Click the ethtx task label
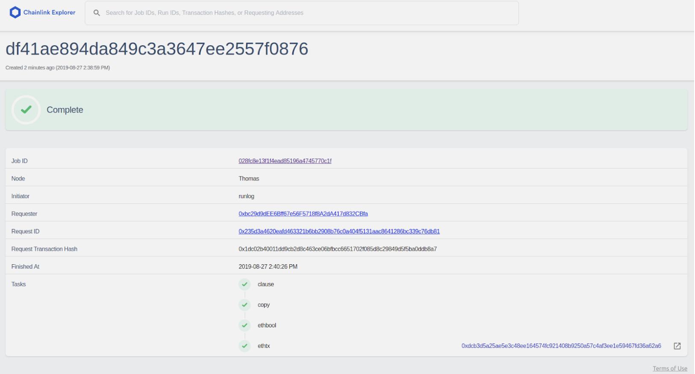The image size is (695, 374). coord(264,346)
